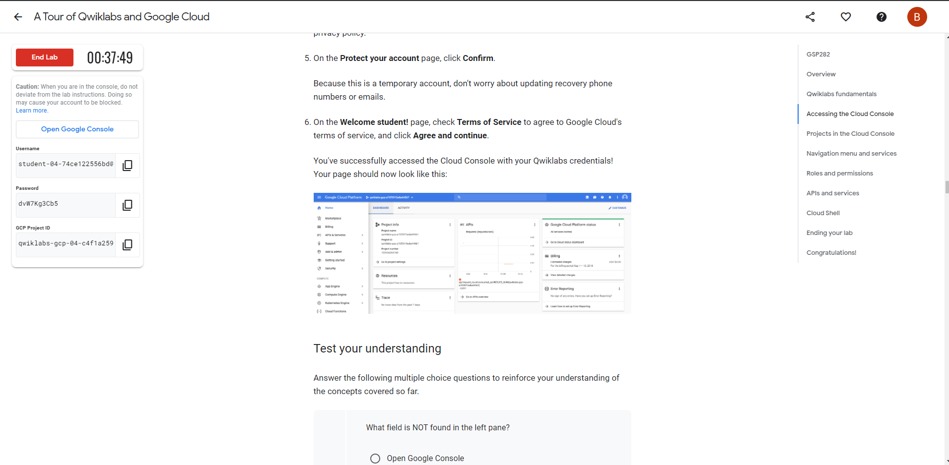Jump to Overview section

point(821,74)
